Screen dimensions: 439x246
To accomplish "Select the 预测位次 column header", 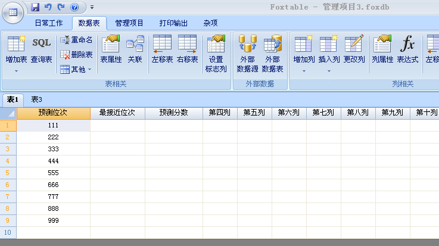I will pyautogui.click(x=53, y=113).
